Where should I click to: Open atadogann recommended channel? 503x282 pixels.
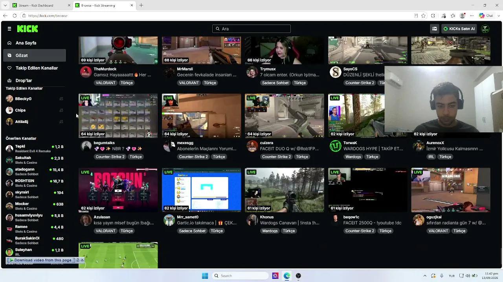coord(35,172)
